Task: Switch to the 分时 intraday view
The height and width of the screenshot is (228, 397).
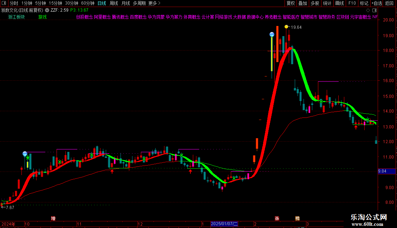Action: (x=14, y=3)
